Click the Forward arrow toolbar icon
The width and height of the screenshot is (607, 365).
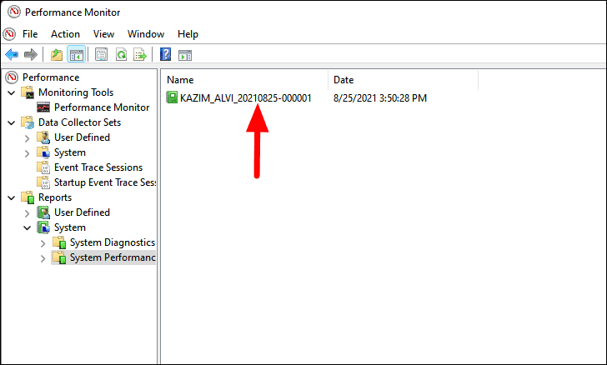31,55
